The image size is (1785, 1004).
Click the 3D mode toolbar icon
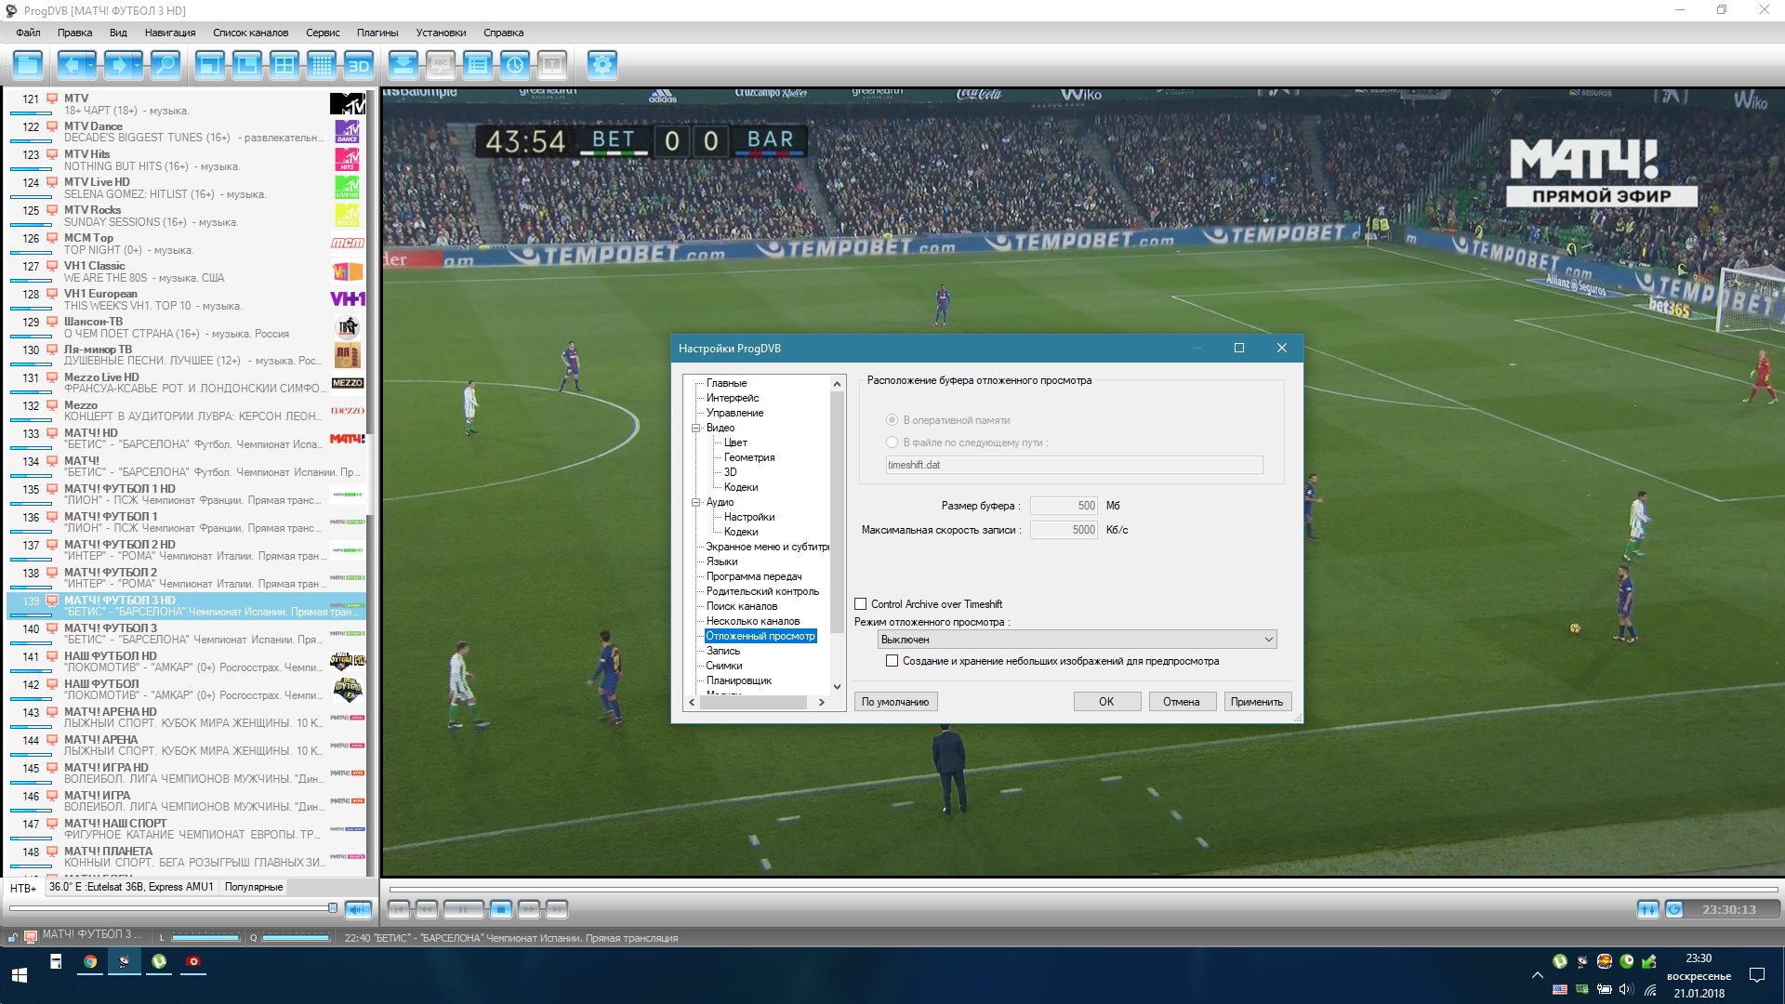pos(358,65)
